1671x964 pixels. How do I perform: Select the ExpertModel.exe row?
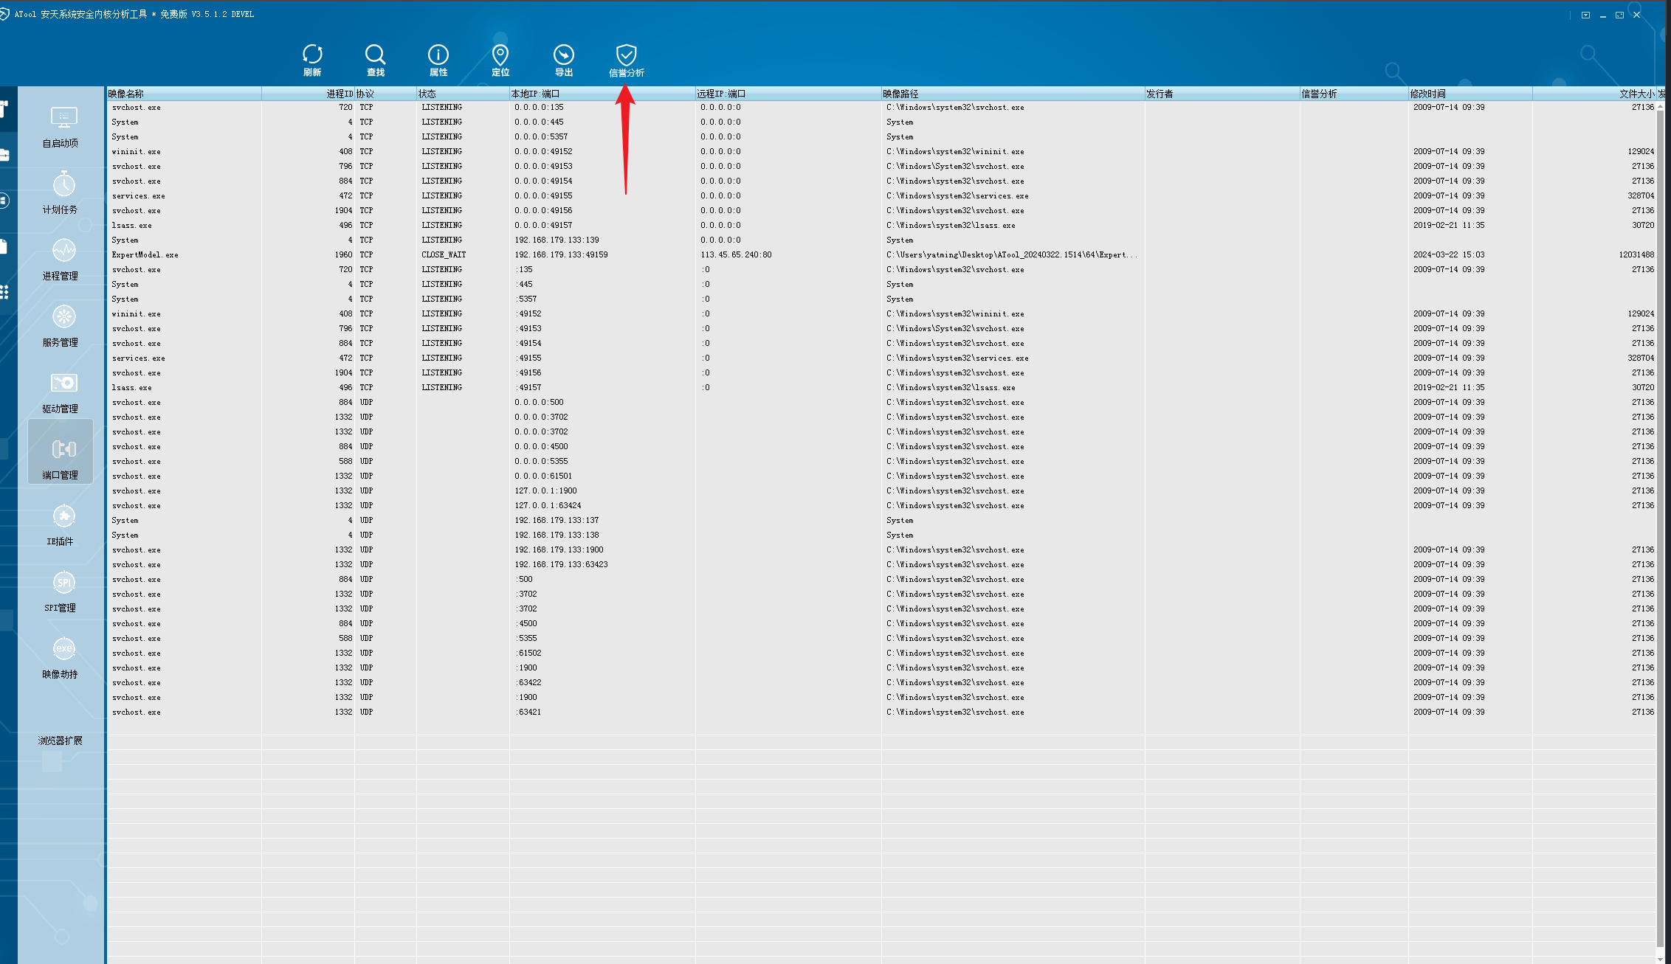(145, 255)
